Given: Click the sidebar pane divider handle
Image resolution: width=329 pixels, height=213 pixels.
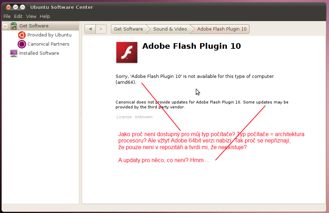Looking at the screenshot, I should (80, 113).
